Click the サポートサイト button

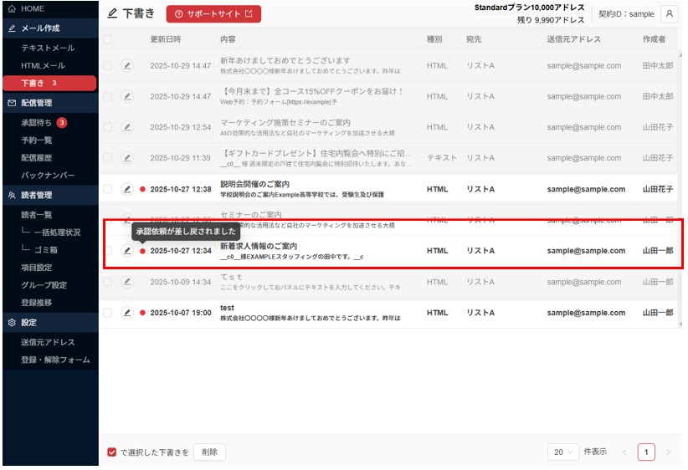pyautogui.click(x=213, y=14)
